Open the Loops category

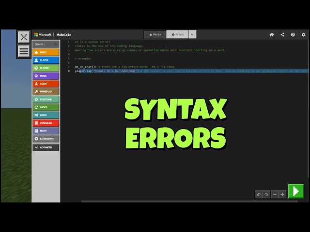click(46, 107)
